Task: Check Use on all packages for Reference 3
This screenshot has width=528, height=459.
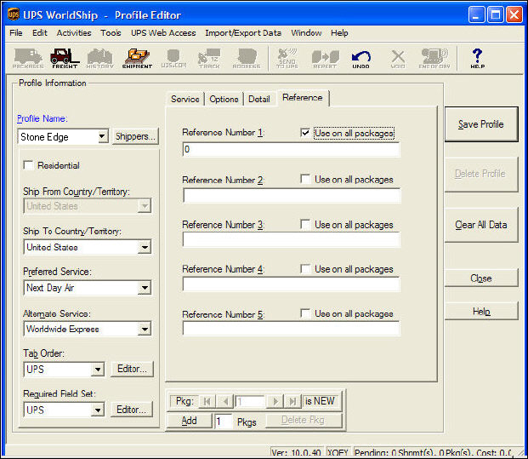Action: (305, 224)
